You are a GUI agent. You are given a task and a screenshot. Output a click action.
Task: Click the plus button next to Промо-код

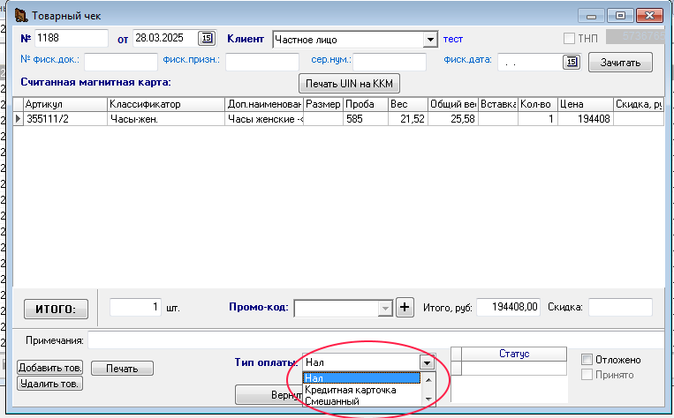pos(405,307)
